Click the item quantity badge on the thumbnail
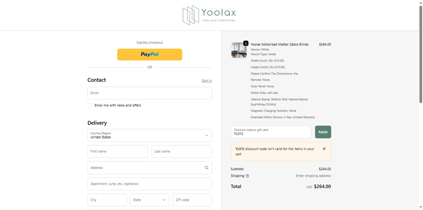423x210 pixels. [x=246, y=43]
